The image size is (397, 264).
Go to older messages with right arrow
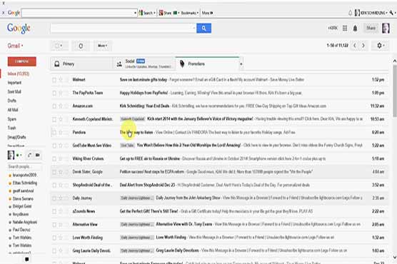coord(363,45)
